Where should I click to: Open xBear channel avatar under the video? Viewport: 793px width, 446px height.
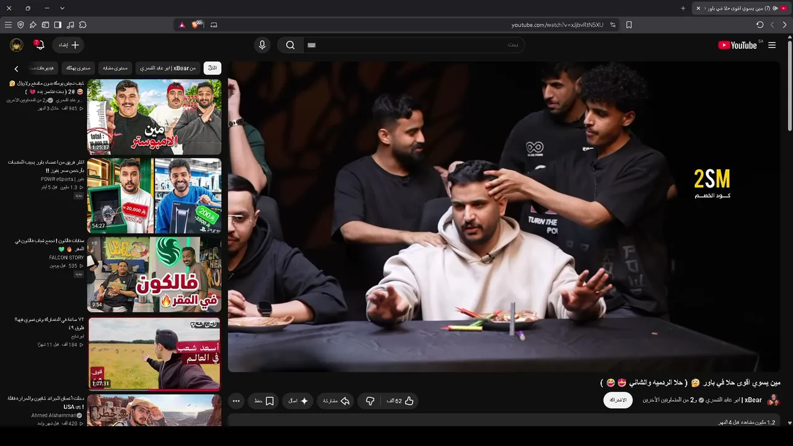tap(773, 400)
